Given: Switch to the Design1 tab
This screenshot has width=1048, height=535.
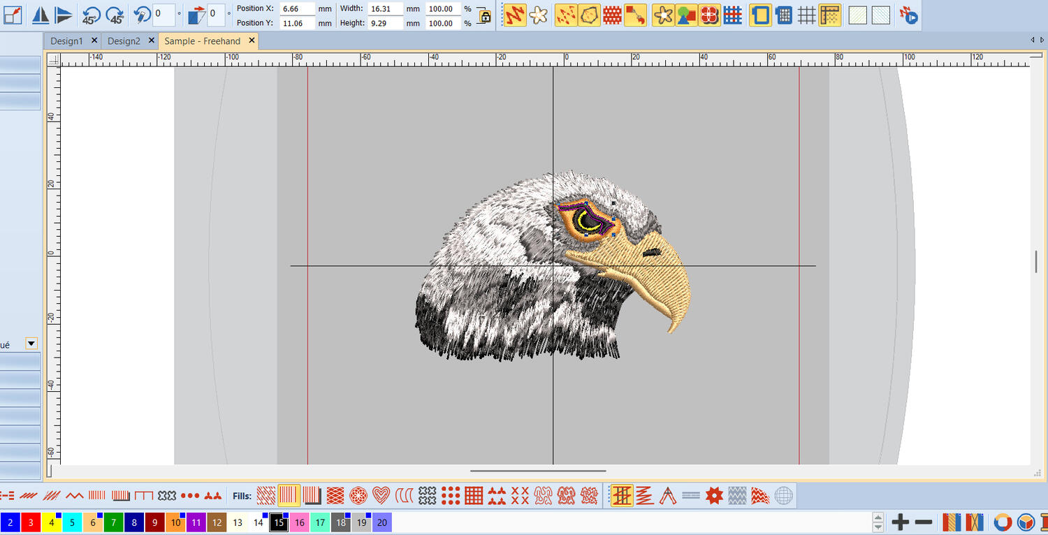Looking at the screenshot, I should tap(66, 41).
